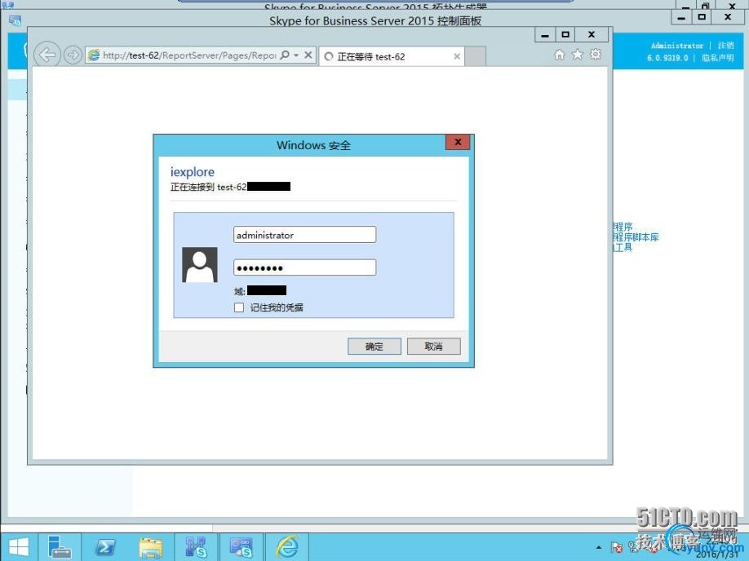Tick the 记住我的凭据 checkbox
The image size is (749, 561).
[x=239, y=307]
